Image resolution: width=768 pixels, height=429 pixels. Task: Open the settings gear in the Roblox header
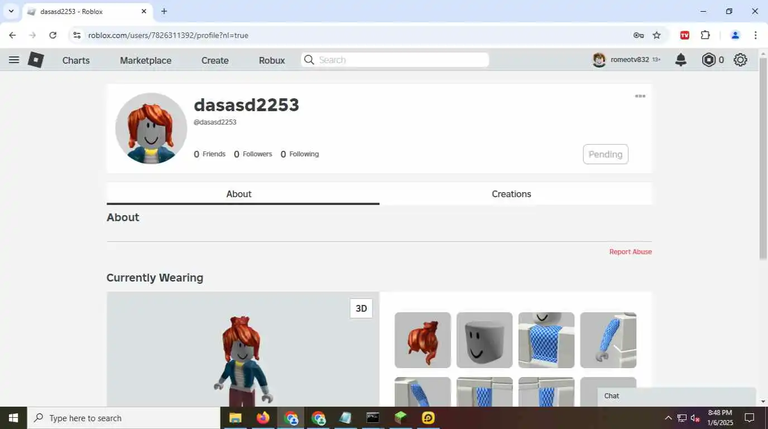(x=741, y=60)
